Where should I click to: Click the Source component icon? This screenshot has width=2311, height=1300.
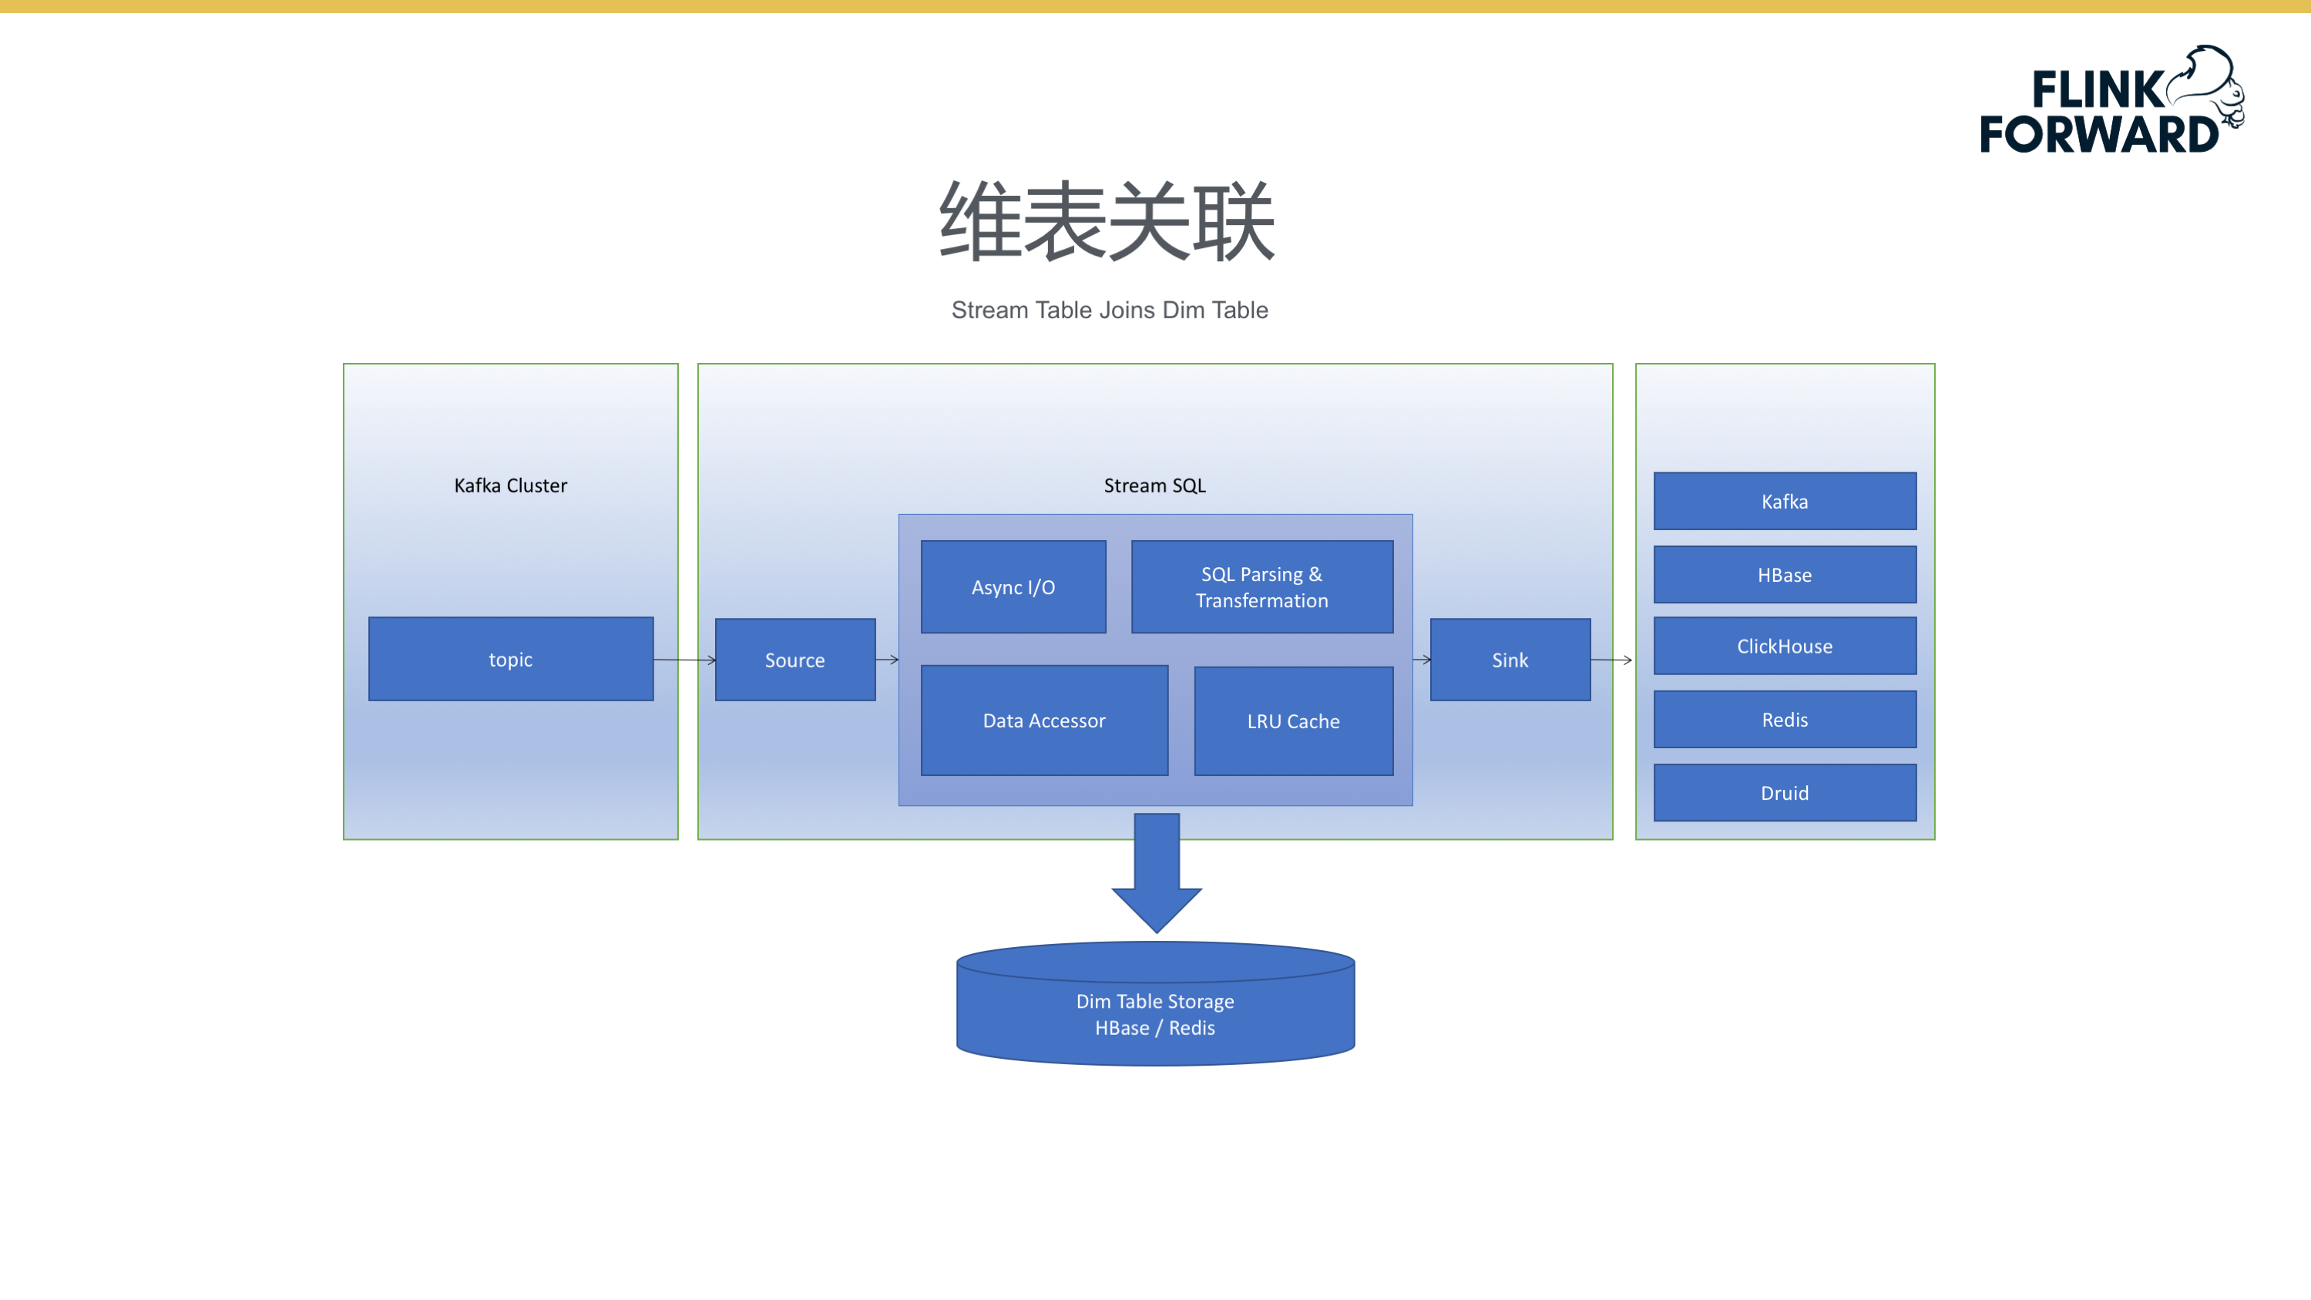[x=795, y=659]
